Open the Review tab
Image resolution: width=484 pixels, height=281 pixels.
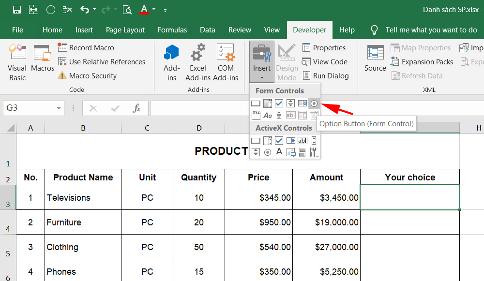(x=240, y=30)
